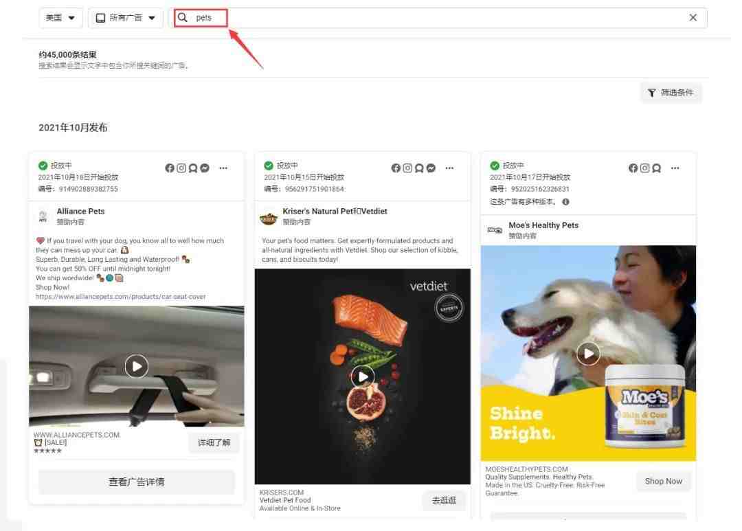Click 编号: 952025162326831 ad ID text
The image size is (742, 531).
click(x=530, y=189)
